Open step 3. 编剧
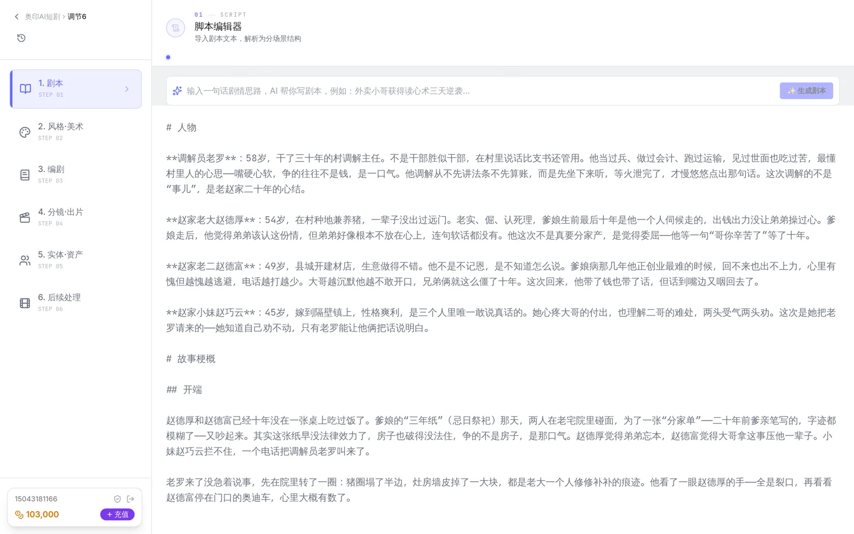Image resolution: width=854 pixels, height=534 pixels. (x=76, y=175)
